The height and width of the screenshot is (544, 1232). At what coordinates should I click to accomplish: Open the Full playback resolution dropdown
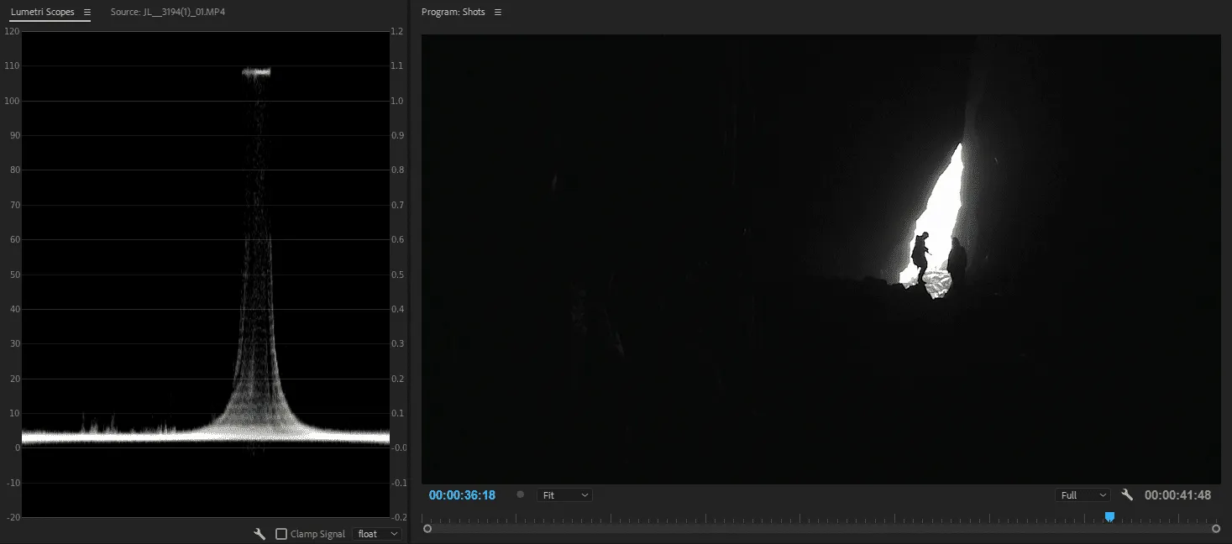[x=1082, y=495]
